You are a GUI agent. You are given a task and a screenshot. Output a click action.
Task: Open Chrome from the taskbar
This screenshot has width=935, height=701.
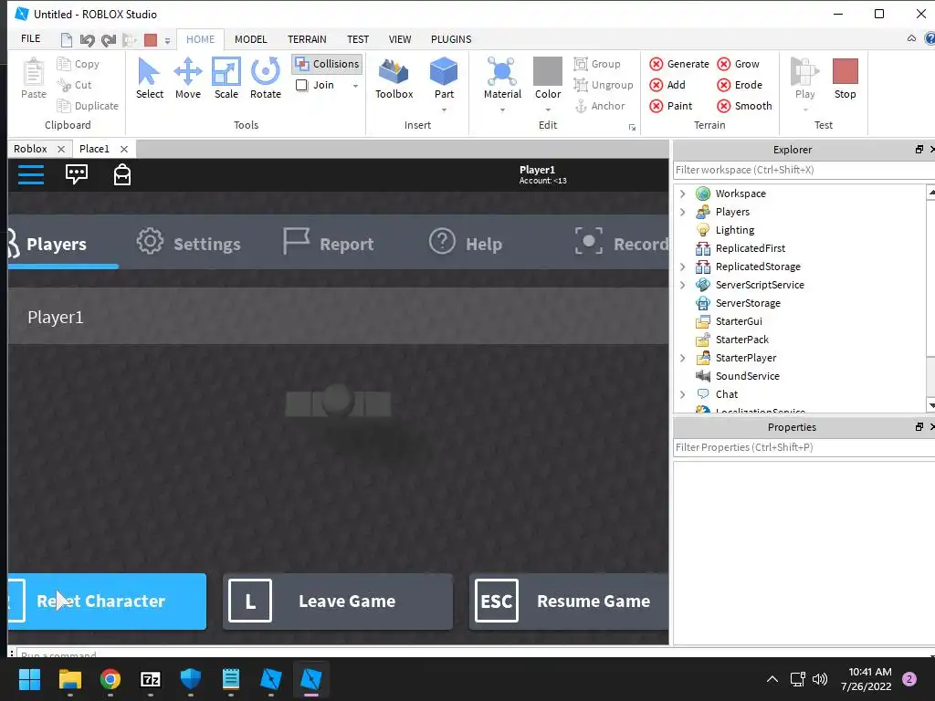click(110, 679)
